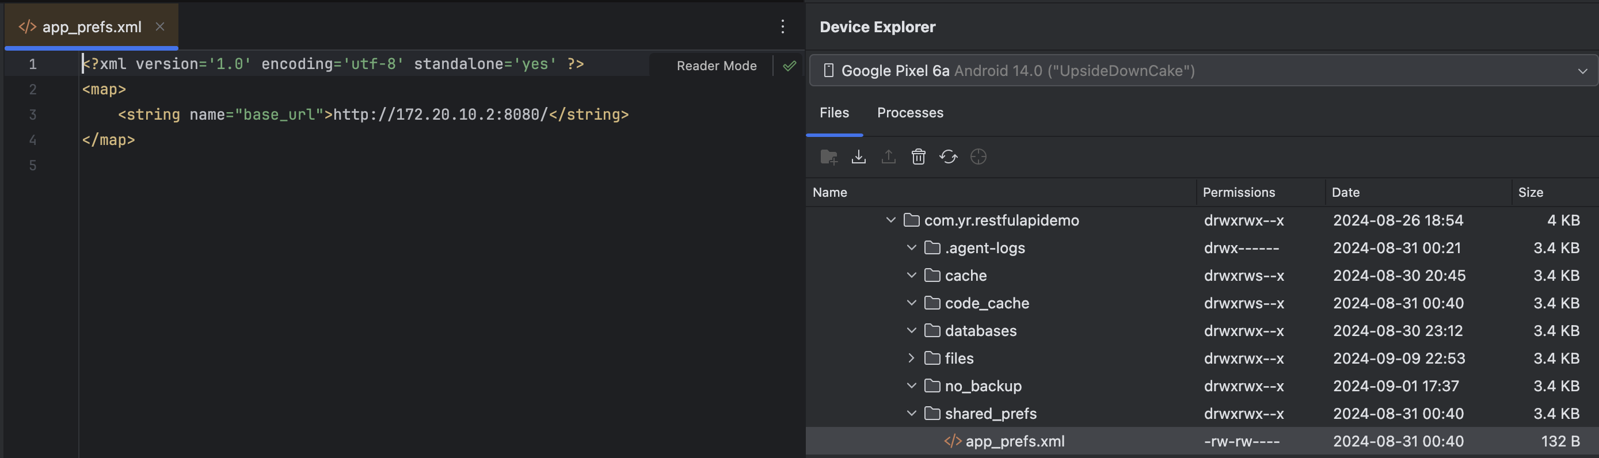
Task: Open the editor tab options three-dot menu
Action: point(783,26)
